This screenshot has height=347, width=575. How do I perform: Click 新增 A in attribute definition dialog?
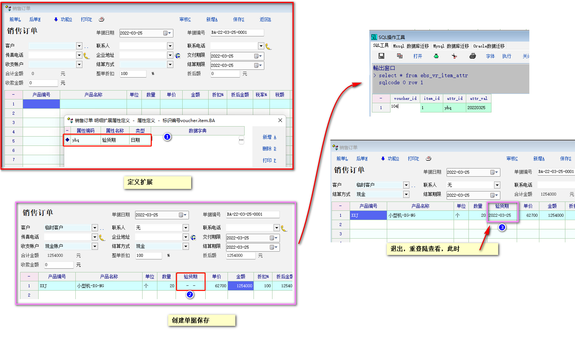pyautogui.click(x=269, y=137)
